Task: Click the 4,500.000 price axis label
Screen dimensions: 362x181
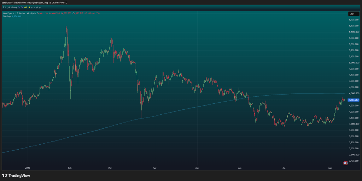Action: tap(354, 93)
